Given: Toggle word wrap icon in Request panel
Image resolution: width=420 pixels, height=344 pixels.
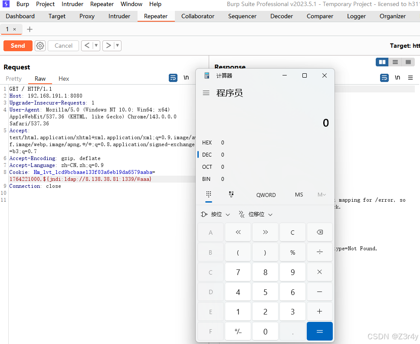Looking at the screenshot, I should click(173, 78).
